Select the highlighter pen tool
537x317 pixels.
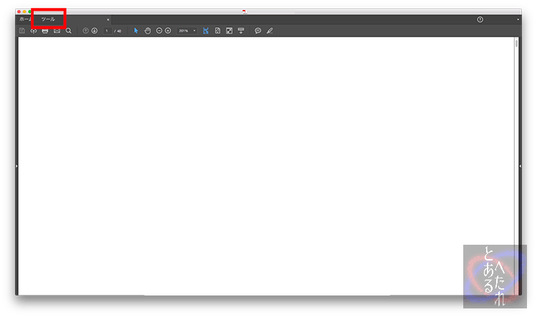pyautogui.click(x=270, y=31)
